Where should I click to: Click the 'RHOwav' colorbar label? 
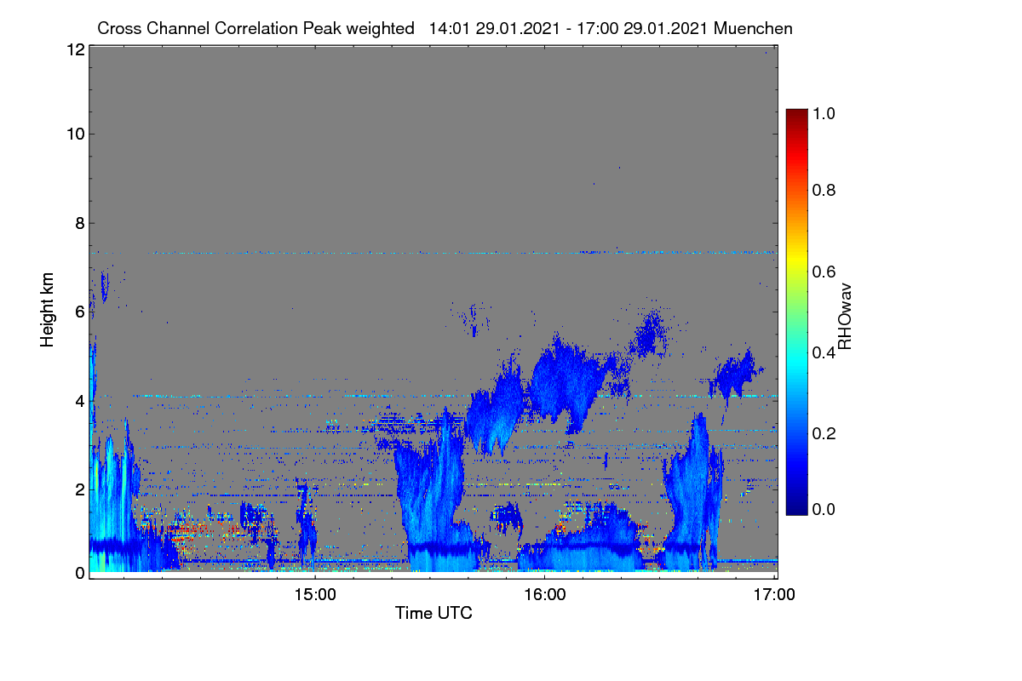click(x=845, y=317)
